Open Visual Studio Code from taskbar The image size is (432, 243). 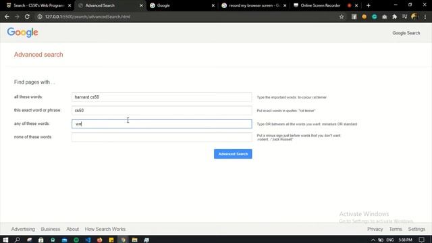88,240
